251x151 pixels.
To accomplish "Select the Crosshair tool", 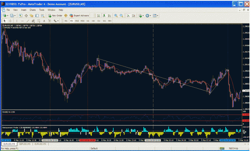I will (10, 21).
